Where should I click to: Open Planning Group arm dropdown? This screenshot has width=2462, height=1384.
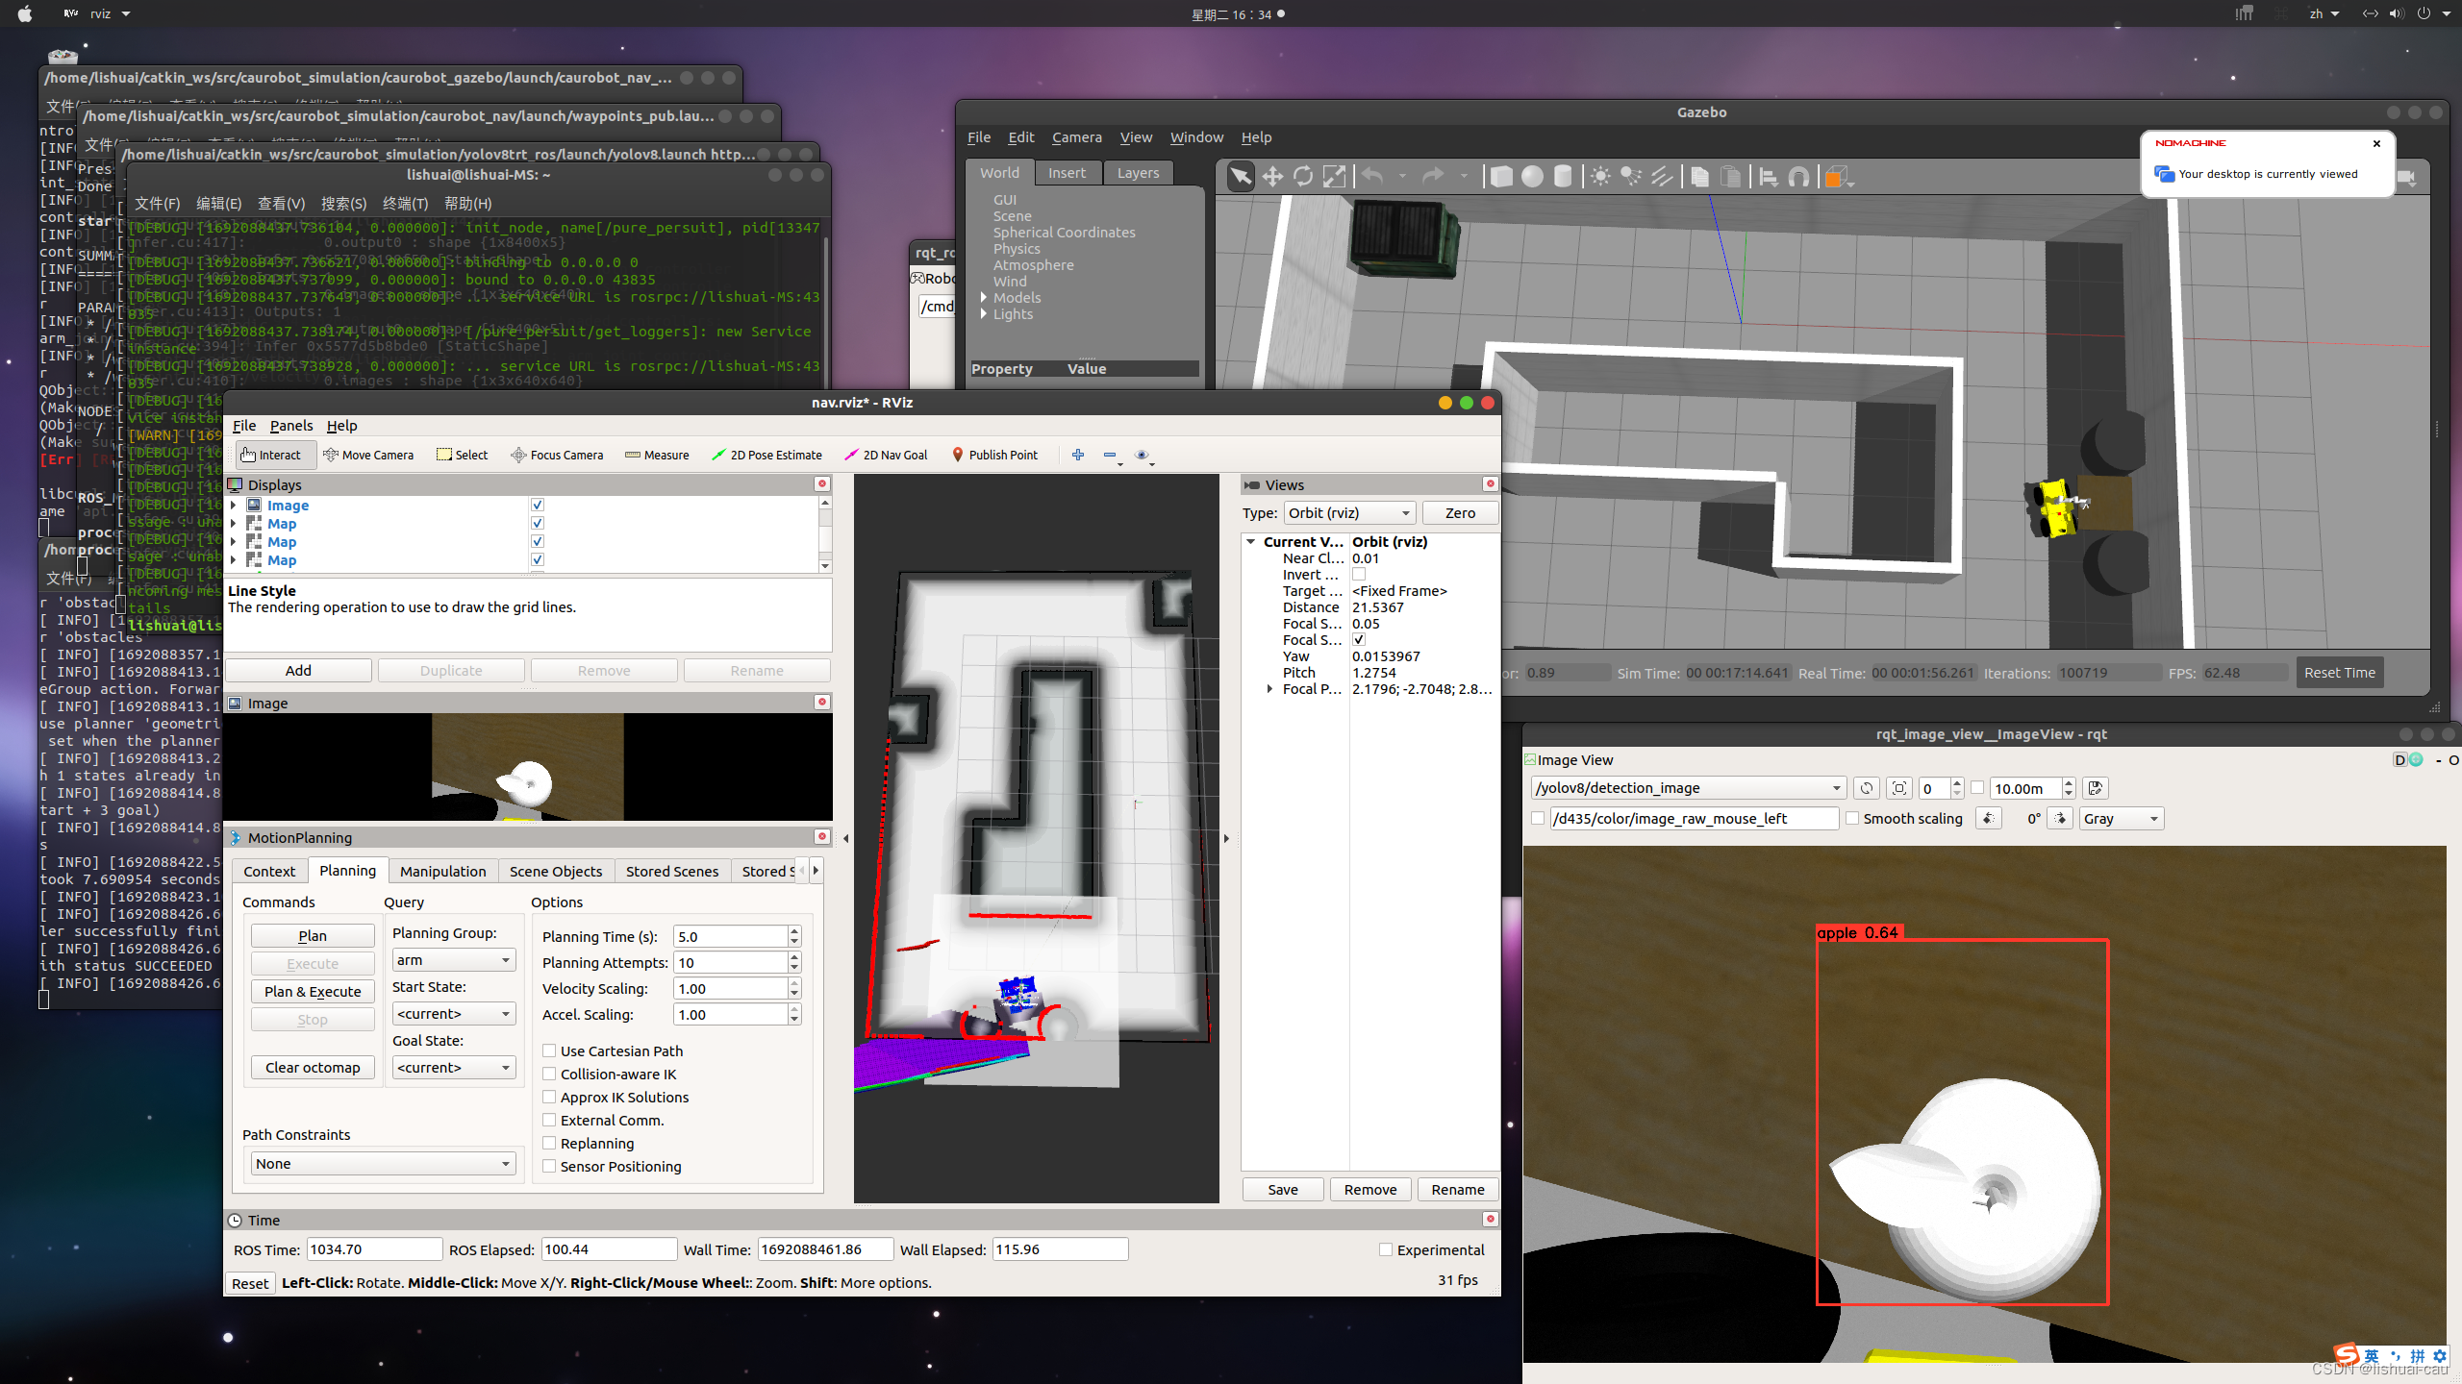click(x=453, y=960)
